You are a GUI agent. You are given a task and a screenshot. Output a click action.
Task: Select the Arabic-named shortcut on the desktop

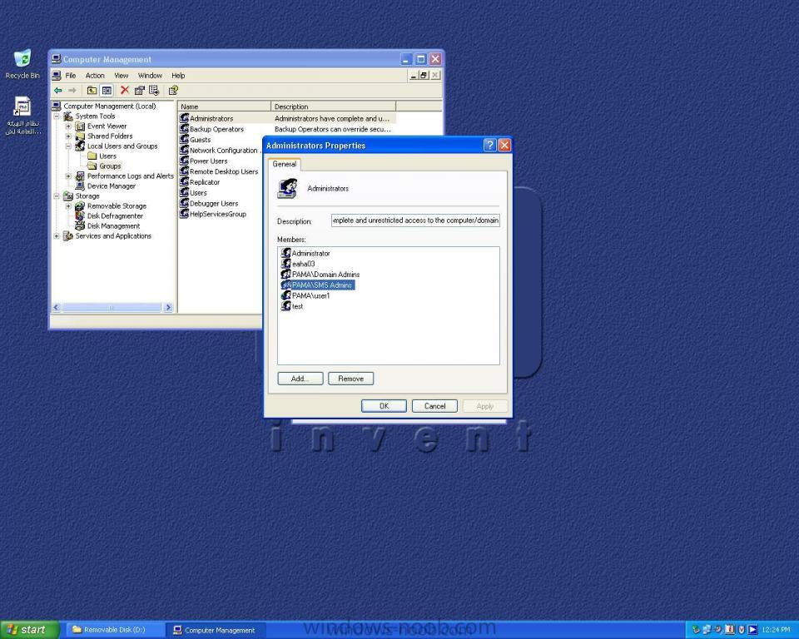[x=23, y=116]
